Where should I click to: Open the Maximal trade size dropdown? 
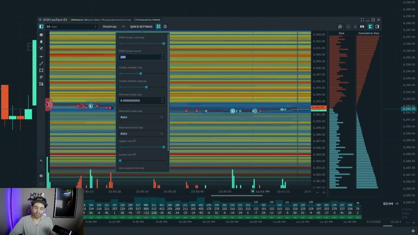coord(142,117)
